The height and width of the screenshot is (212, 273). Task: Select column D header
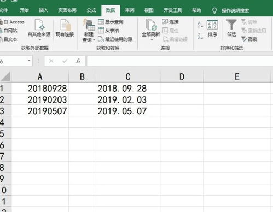182,76
